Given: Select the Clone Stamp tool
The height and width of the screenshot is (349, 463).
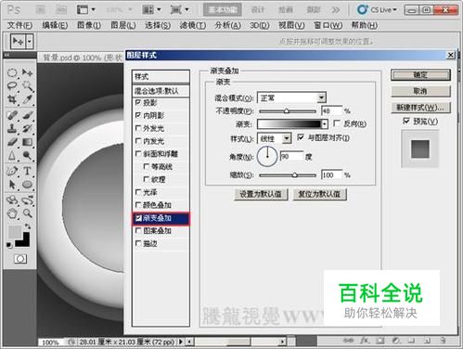Looking at the screenshot, I should 12,128.
